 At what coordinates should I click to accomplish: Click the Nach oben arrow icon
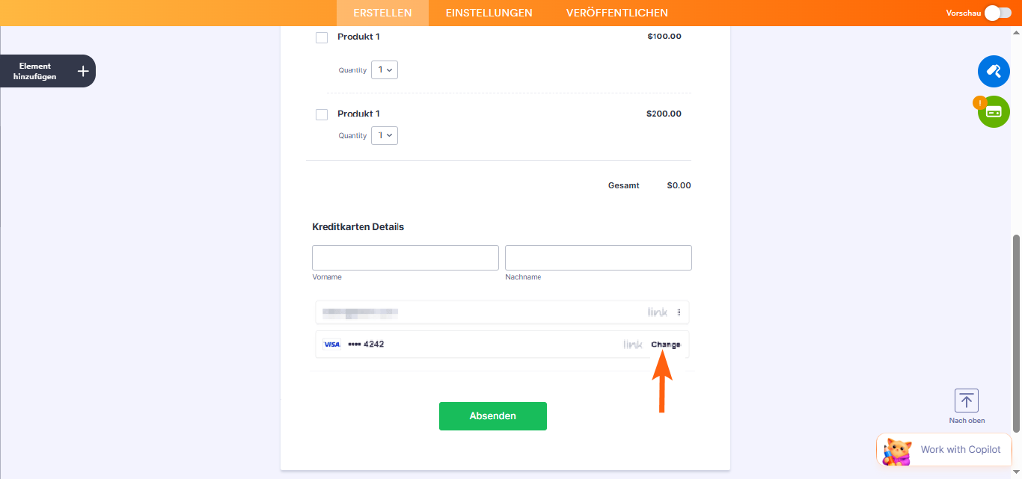tap(967, 401)
